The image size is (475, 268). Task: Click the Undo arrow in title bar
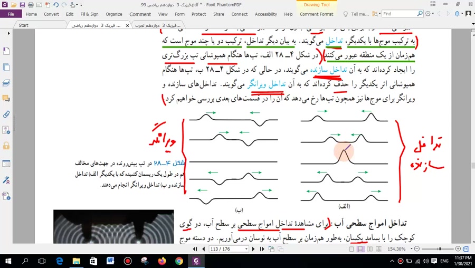tap(56, 5)
